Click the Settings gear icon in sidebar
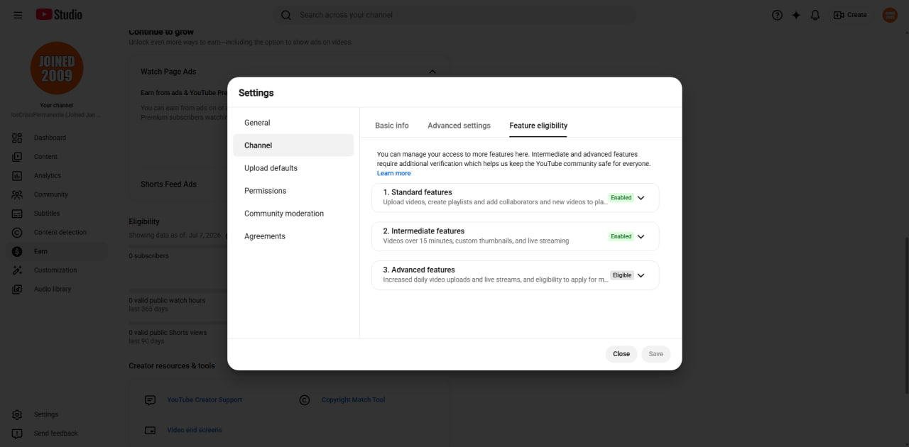 click(x=17, y=414)
